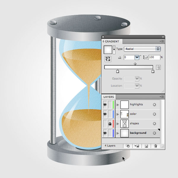Open the Gradient panel flyout menu
The height and width of the screenshot is (178, 178).
point(162,42)
